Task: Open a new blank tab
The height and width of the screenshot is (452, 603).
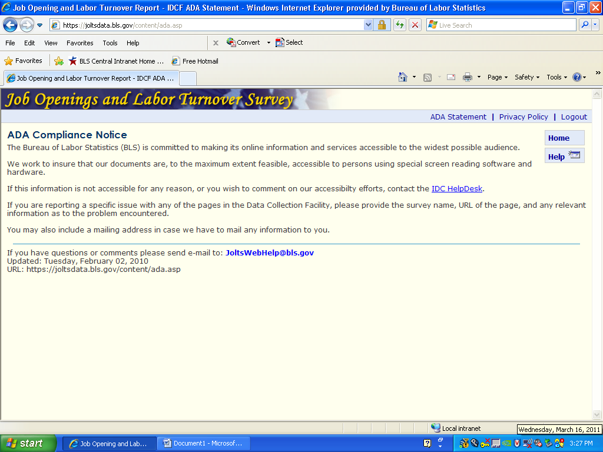Action: click(x=188, y=79)
